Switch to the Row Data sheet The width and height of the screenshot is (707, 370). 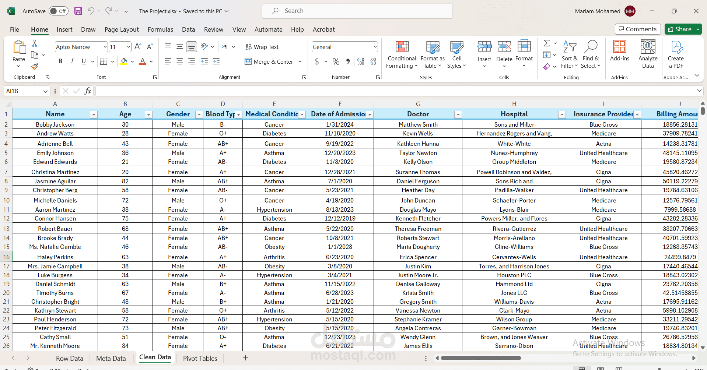70,358
